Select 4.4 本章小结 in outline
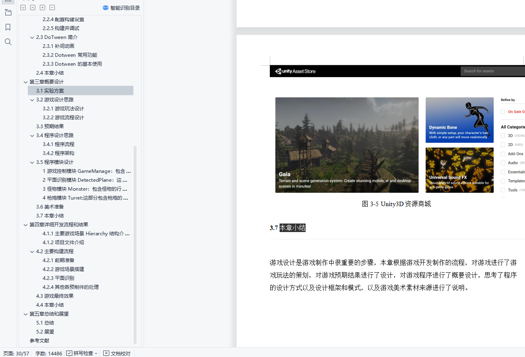 pyautogui.click(x=50, y=305)
